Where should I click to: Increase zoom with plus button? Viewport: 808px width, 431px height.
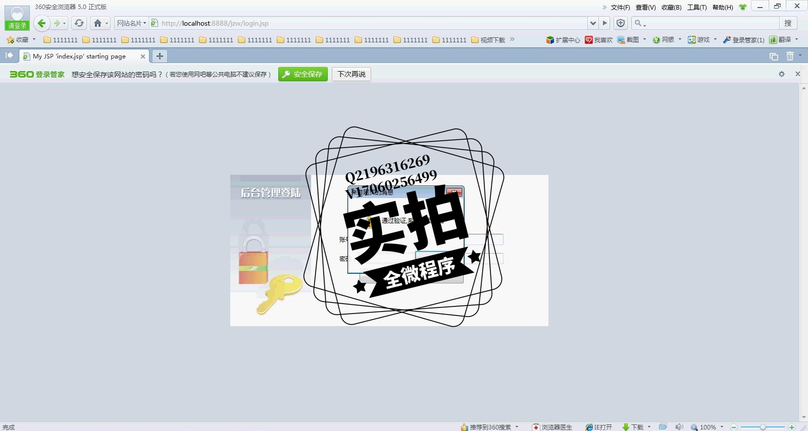coord(791,427)
